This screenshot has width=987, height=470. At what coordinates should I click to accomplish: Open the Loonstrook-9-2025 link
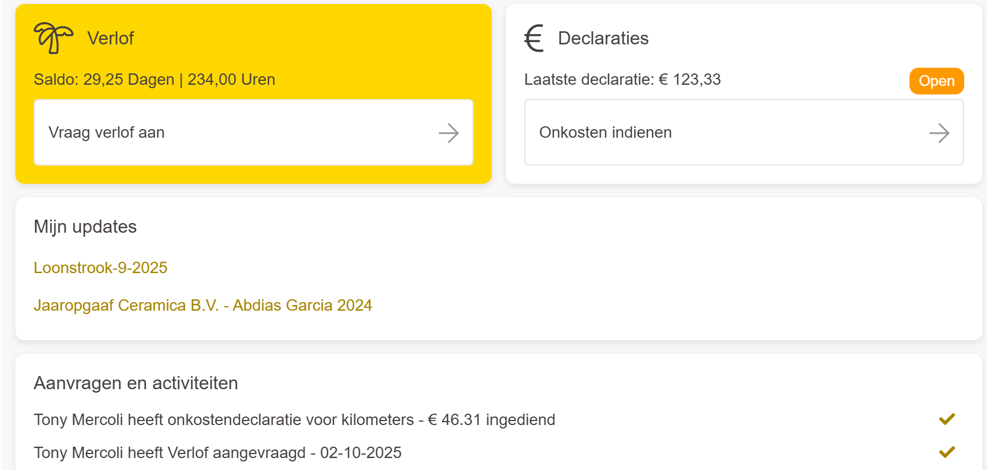point(100,268)
